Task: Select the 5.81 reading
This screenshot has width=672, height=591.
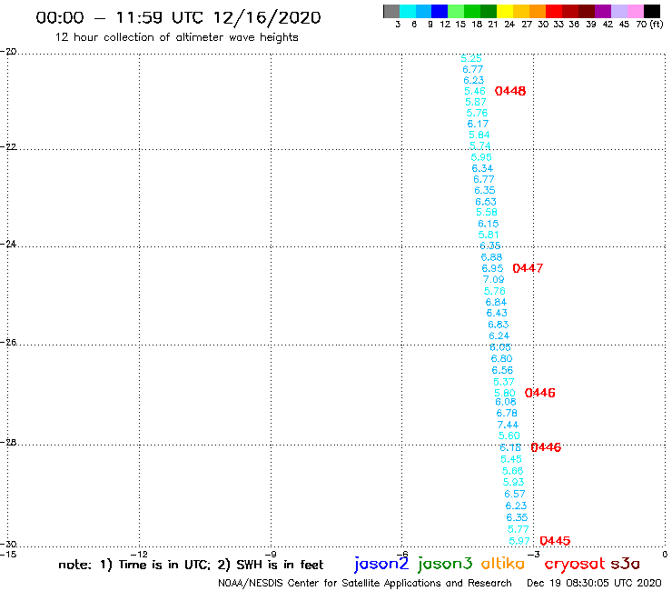Action: pos(489,235)
